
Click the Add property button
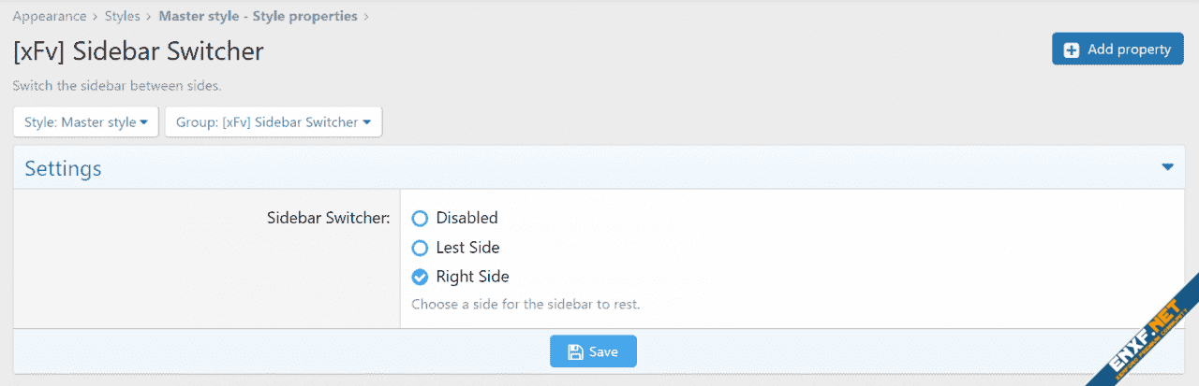(x=1118, y=50)
